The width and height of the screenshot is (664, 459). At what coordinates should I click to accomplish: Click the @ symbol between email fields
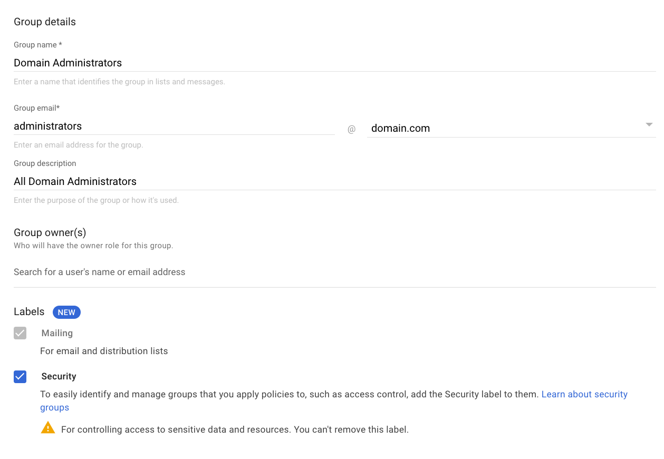tap(351, 129)
